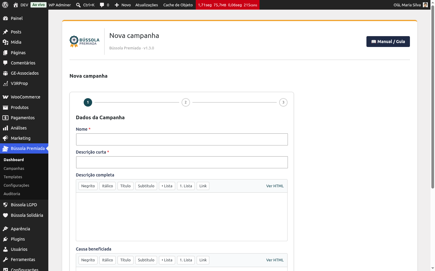Click the Usuários person icon

[x=5, y=249]
